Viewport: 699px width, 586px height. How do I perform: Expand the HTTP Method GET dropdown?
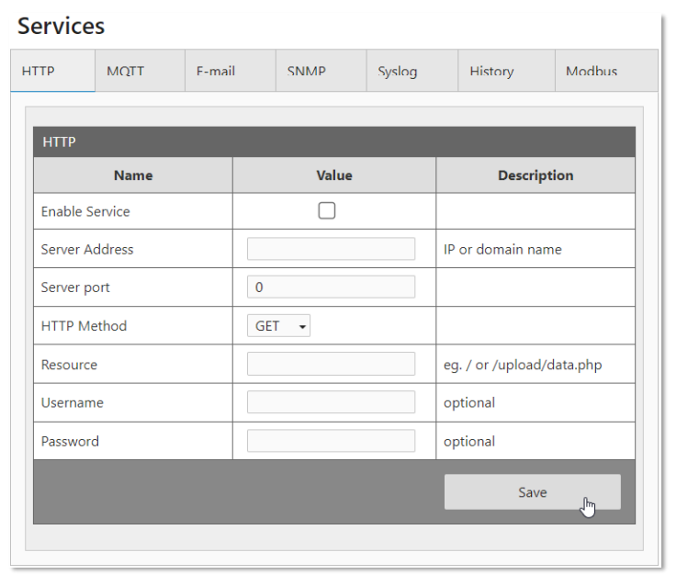coord(278,326)
